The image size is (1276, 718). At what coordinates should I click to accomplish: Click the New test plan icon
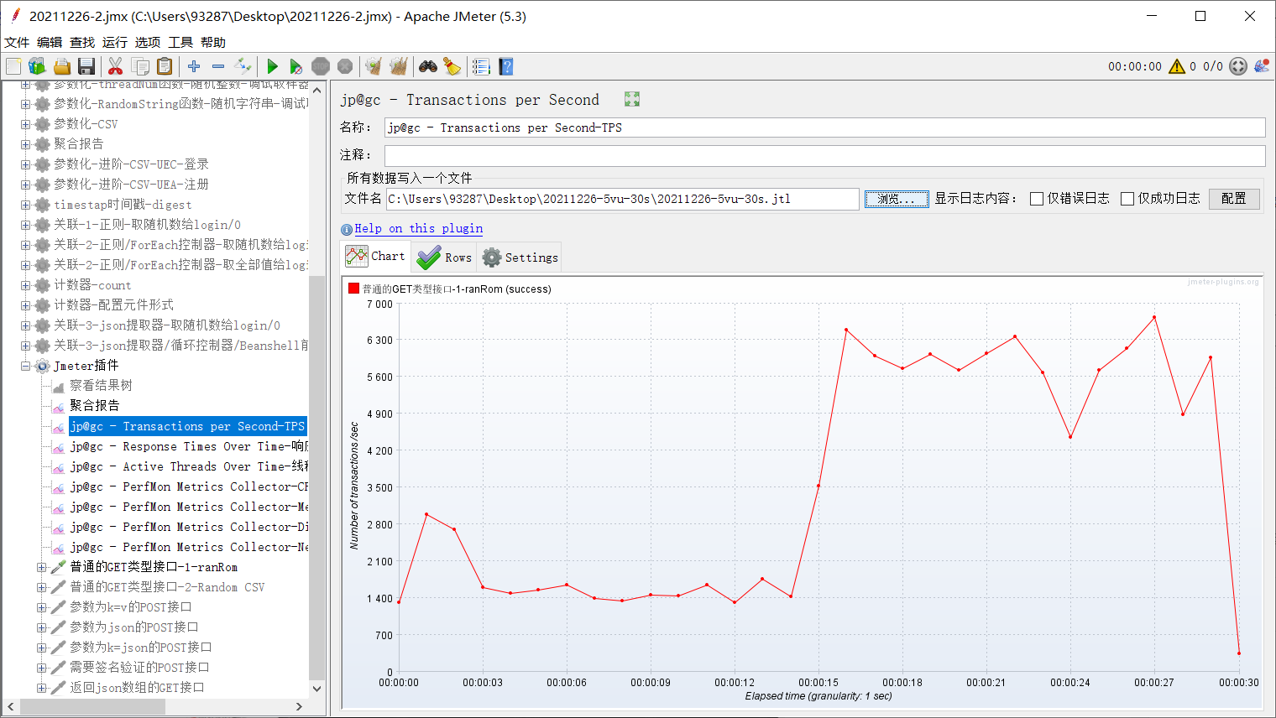click(13, 66)
